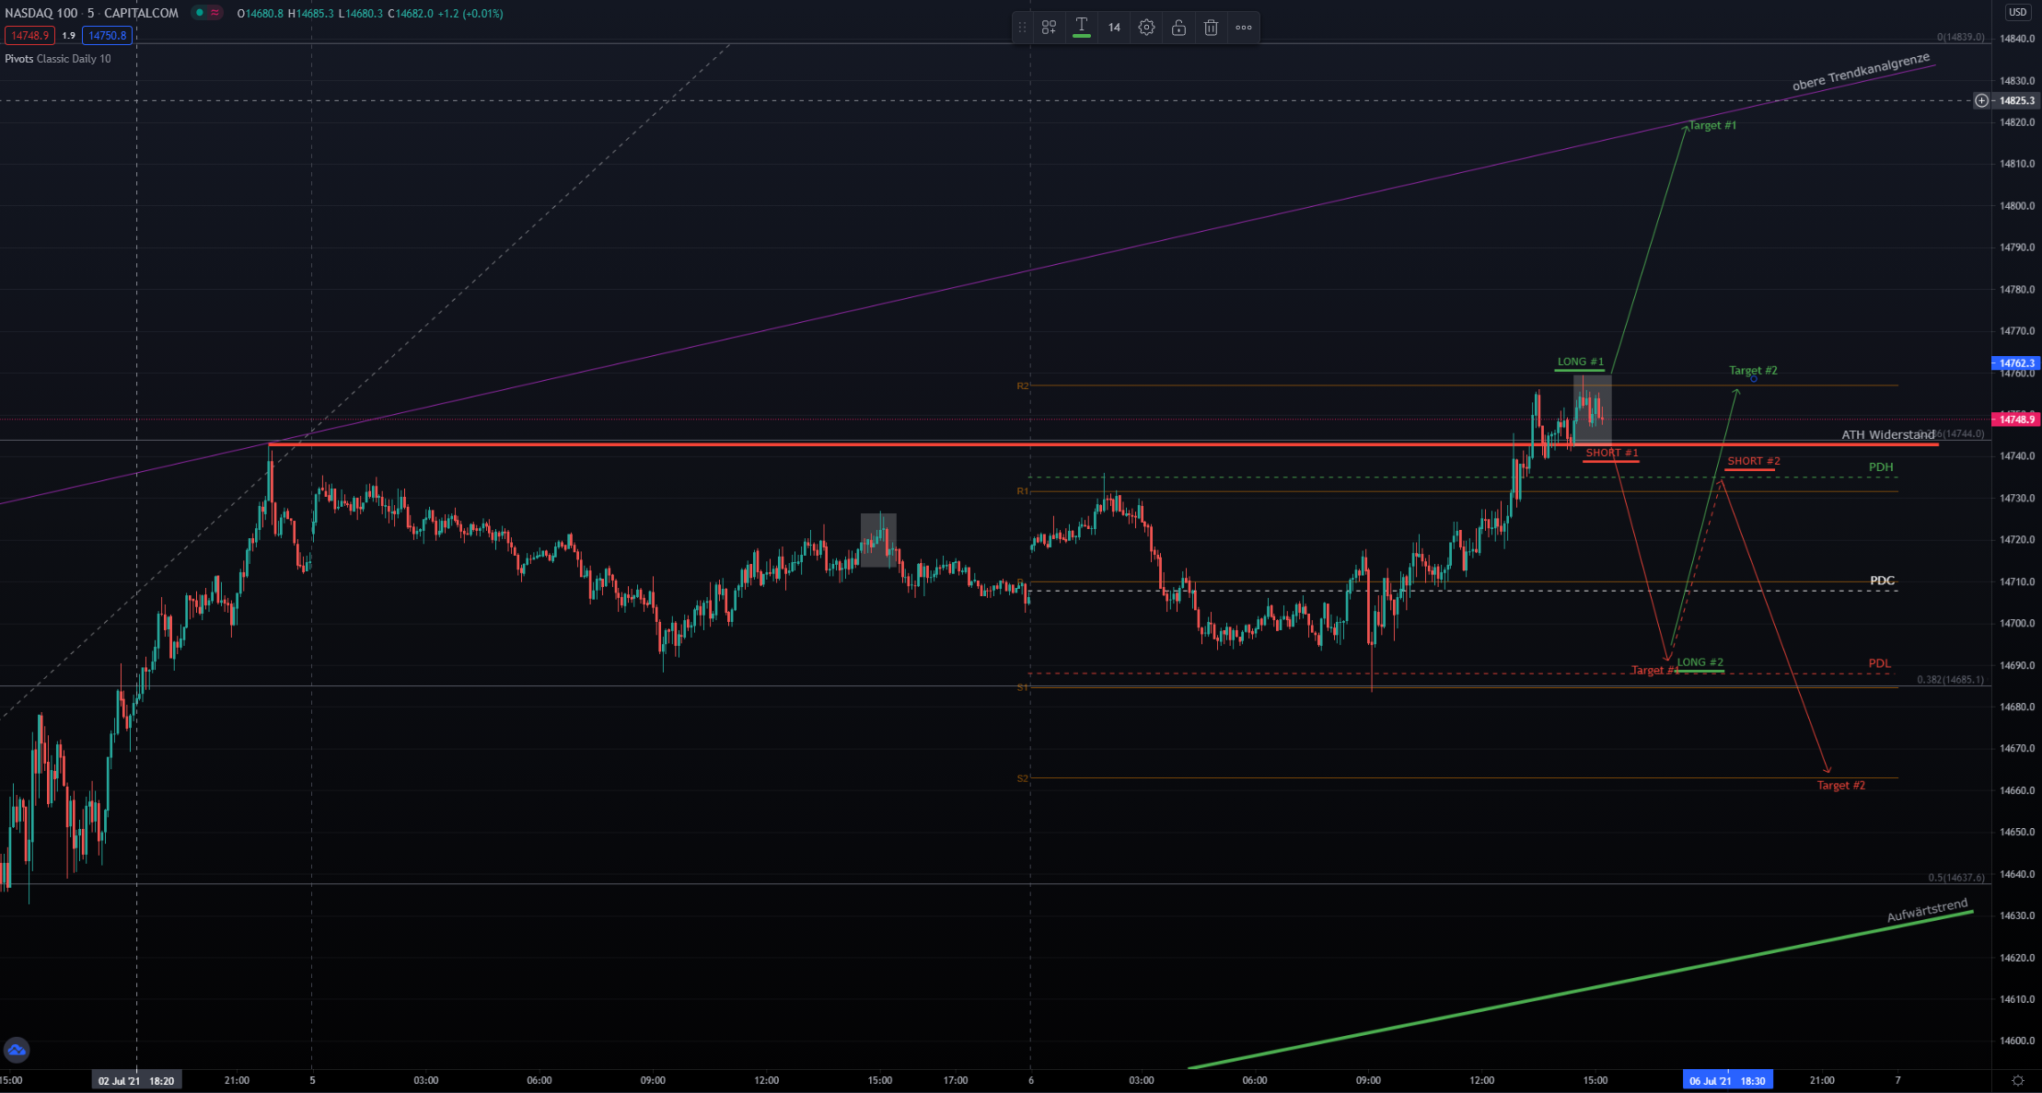Grab the floating toolbar drag handle
This screenshot has width=2042, height=1093.
tap(1022, 28)
